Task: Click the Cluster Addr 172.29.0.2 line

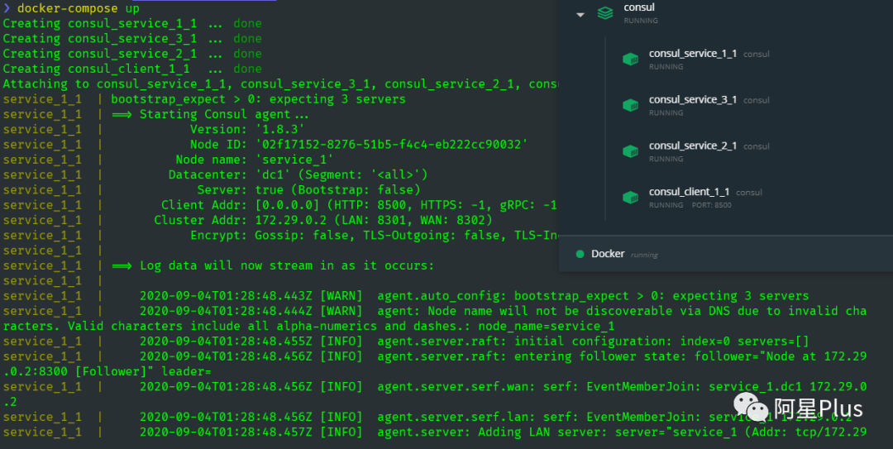Action: (x=323, y=220)
